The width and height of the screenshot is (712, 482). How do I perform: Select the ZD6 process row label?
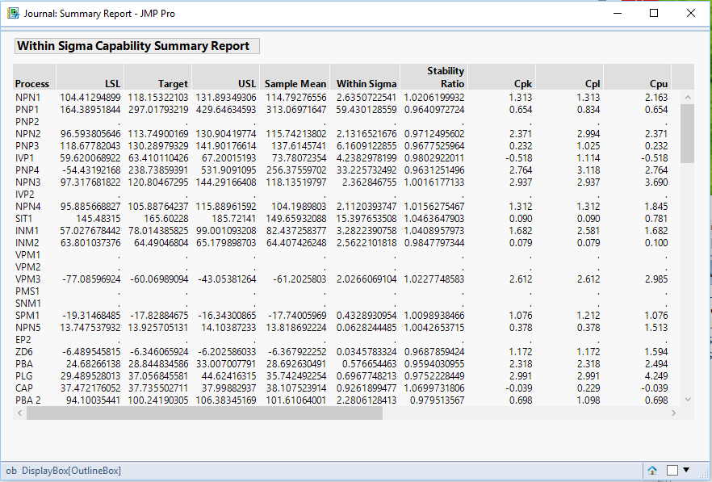click(x=24, y=352)
